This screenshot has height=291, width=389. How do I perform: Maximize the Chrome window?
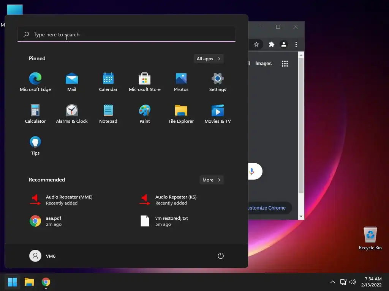click(x=278, y=27)
